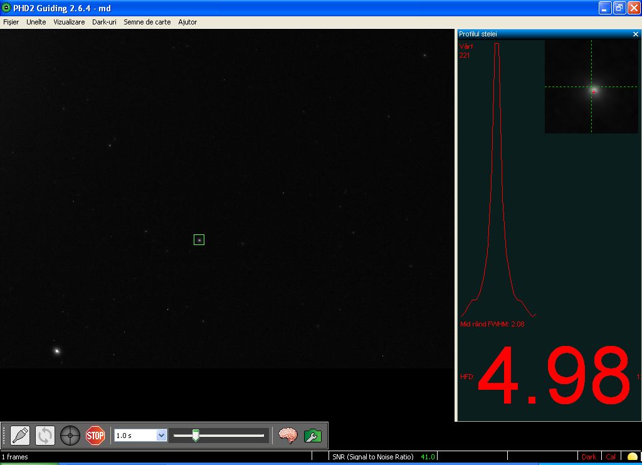Open the Ajutor menu

tap(187, 22)
